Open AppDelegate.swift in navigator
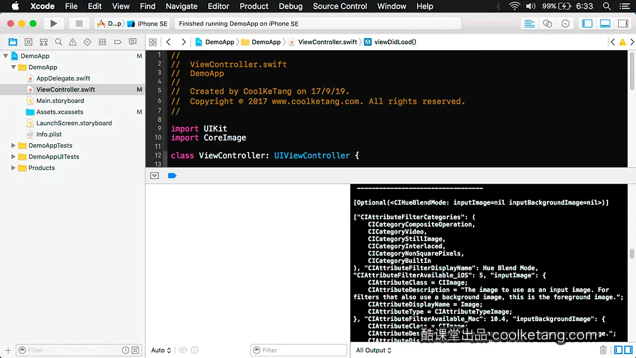This screenshot has height=358, width=636. [x=63, y=78]
